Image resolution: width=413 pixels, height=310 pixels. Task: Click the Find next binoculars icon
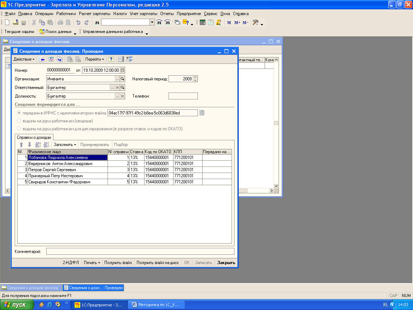click(x=159, y=22)
